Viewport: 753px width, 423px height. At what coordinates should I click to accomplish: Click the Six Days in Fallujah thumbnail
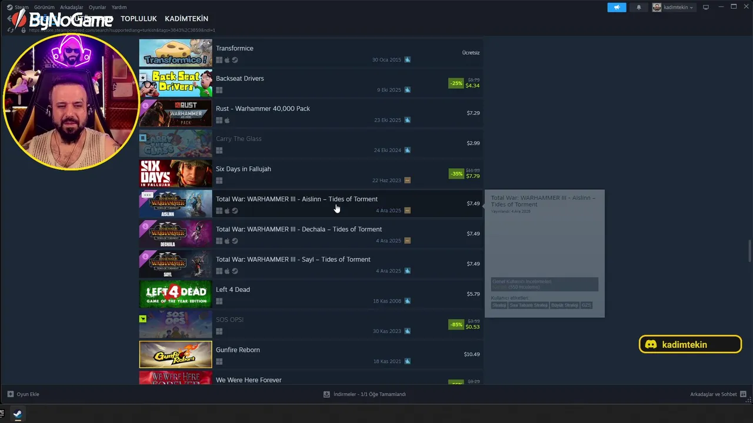point(175,174)
